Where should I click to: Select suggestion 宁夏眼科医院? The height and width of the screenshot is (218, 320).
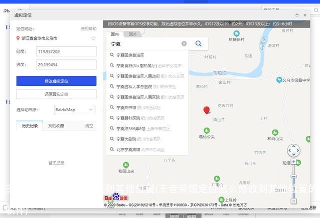click(x=147, y=118)
